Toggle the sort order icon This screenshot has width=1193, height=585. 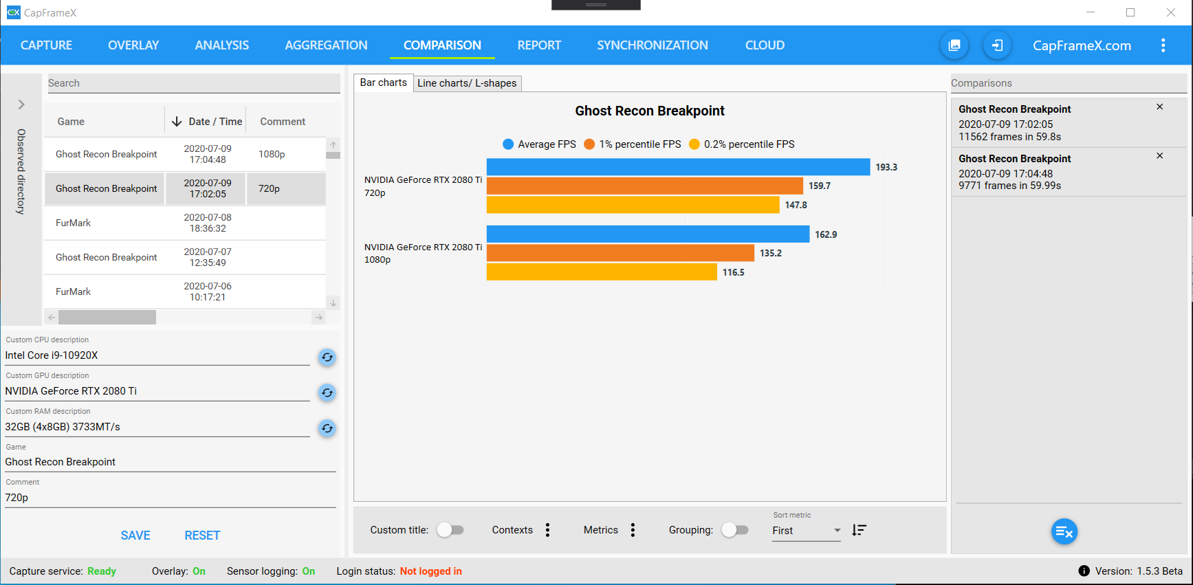[859, 530]
